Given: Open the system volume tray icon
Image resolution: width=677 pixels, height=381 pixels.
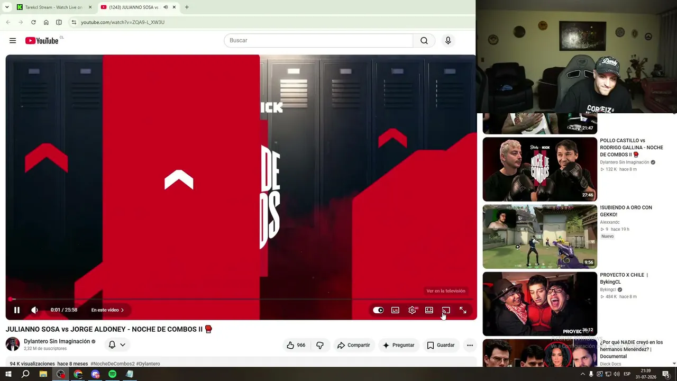Looking at the screenshot, I should click(x=616, y=374).
